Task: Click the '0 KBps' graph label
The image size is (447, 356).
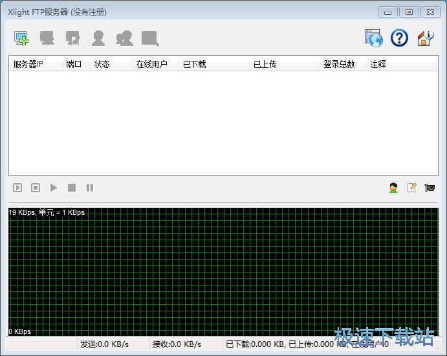Action: pyautogui.click(x=20, y=331)
